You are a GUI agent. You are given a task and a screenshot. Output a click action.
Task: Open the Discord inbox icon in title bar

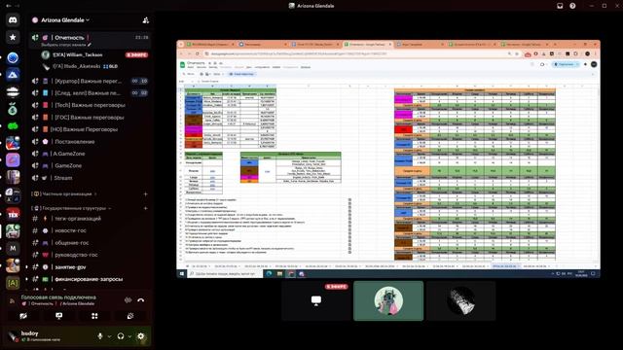(560, 6)
